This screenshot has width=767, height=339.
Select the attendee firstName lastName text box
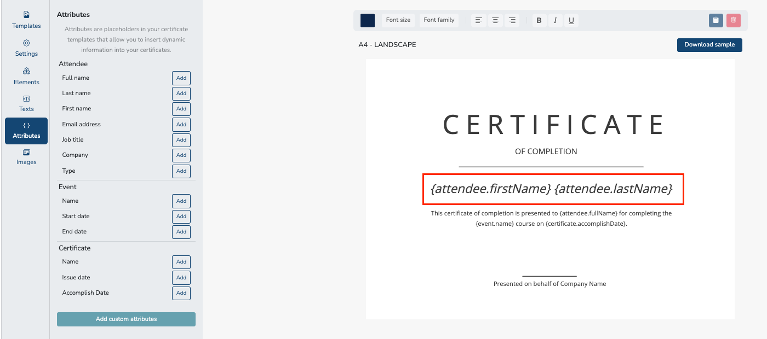coord(553,189)
